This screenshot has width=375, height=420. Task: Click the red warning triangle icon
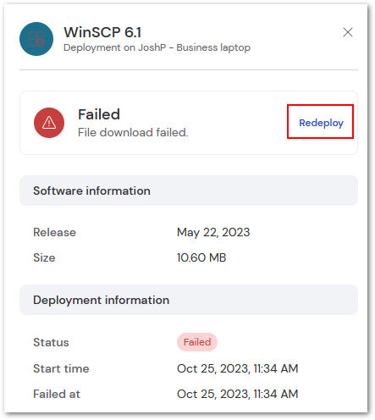click(x=49, y=123)
